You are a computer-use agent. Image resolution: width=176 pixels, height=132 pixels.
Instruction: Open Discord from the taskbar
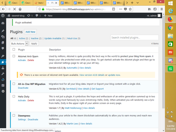point(170,61)
